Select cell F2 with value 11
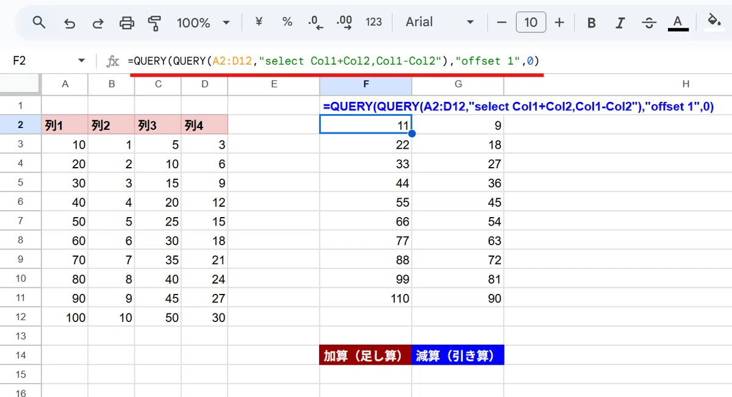732x397 pixels. [365, 125]
